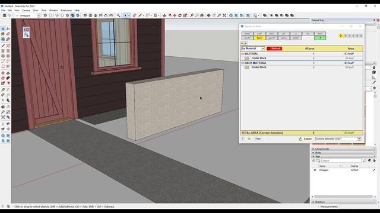Open the Draw menu
The width and height of the screenshot is (380, 213).
(x=36, y=11)
